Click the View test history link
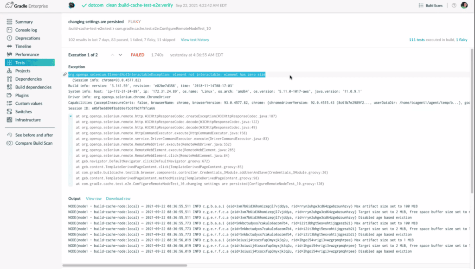Screen dimensions: 475x269 195,40
